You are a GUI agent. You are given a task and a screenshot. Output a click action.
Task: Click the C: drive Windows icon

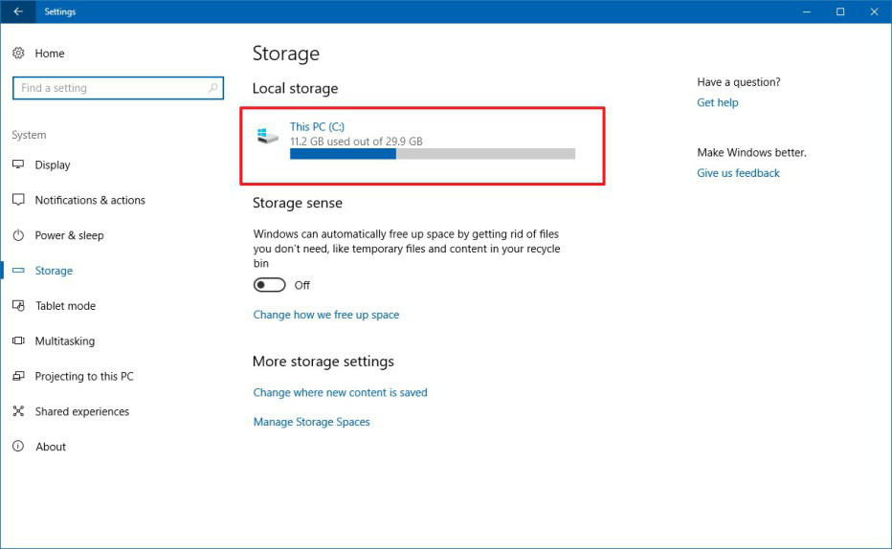(267, 135)
